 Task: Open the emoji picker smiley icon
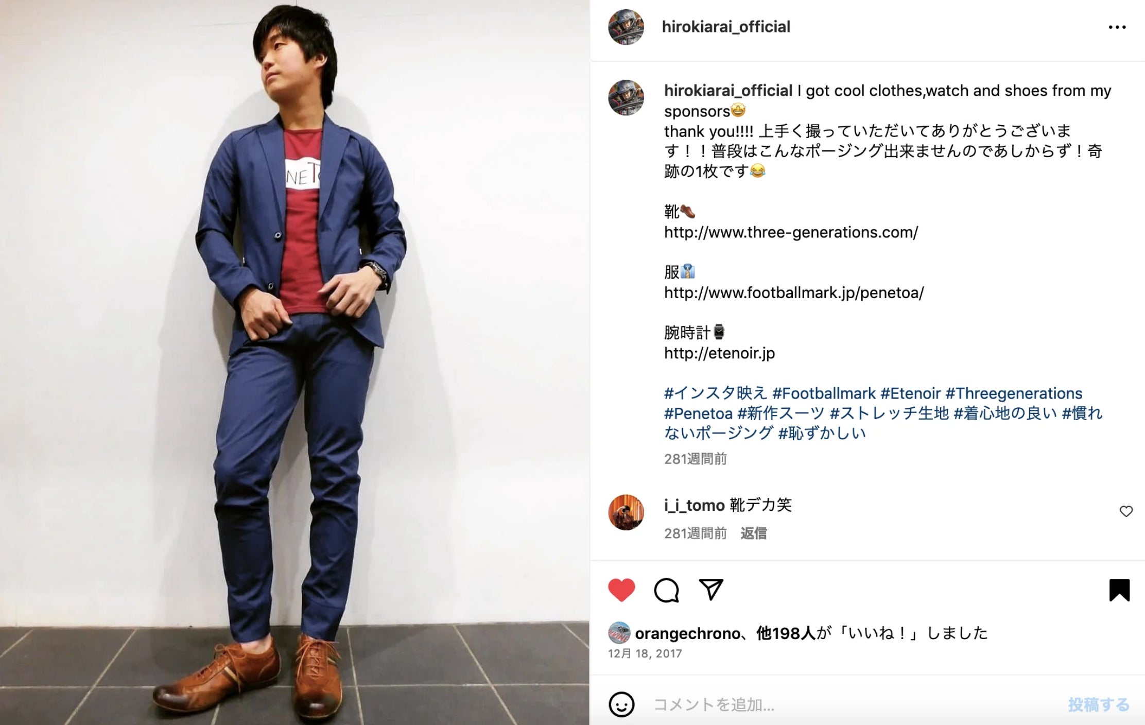[621, 704]
